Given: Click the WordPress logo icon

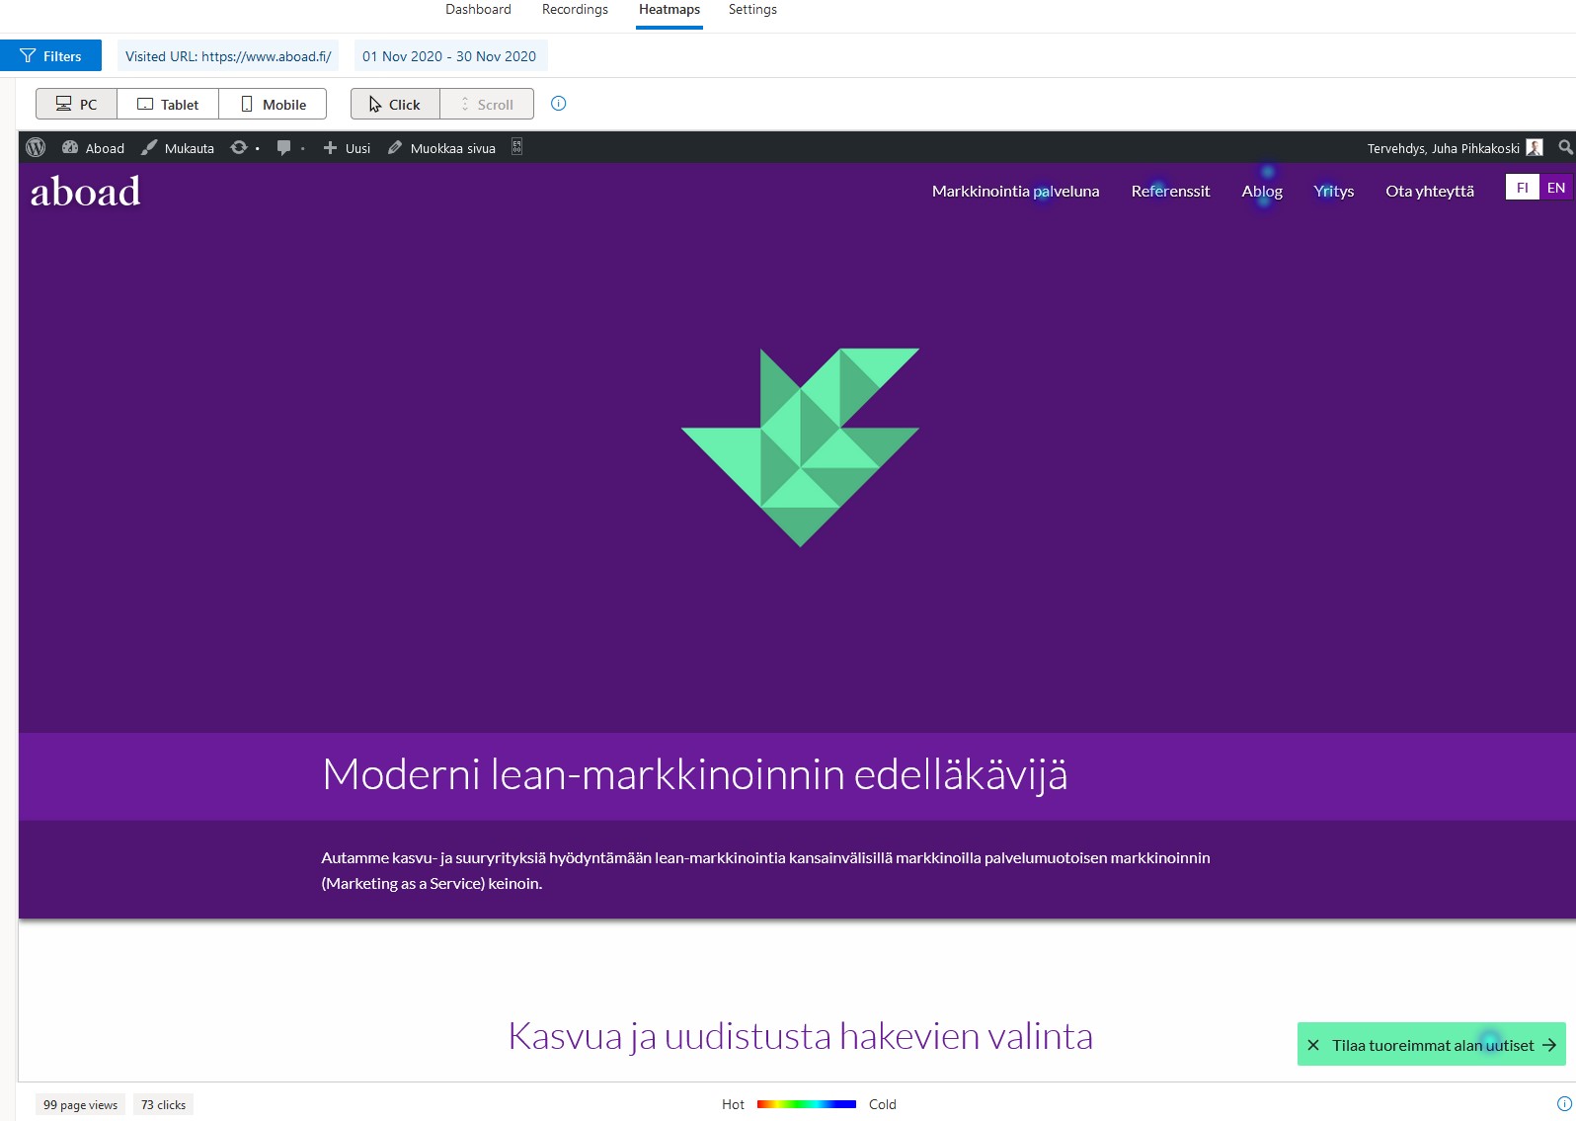Looking at the screenshot, I should click(36, 147).
